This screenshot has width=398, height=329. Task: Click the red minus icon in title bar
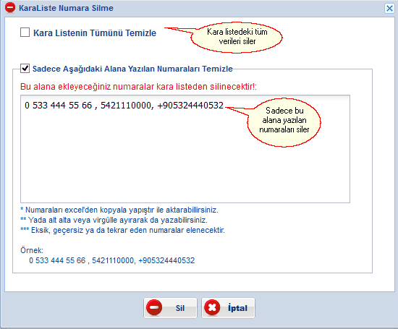tap(10, 7)
